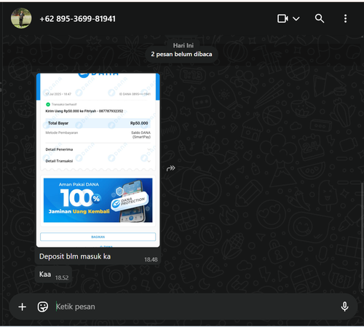Click the 'Hari Ini' date label
The height and width of the screenshot is (327, 364).
pyautogui.click(x=183, y=45)
